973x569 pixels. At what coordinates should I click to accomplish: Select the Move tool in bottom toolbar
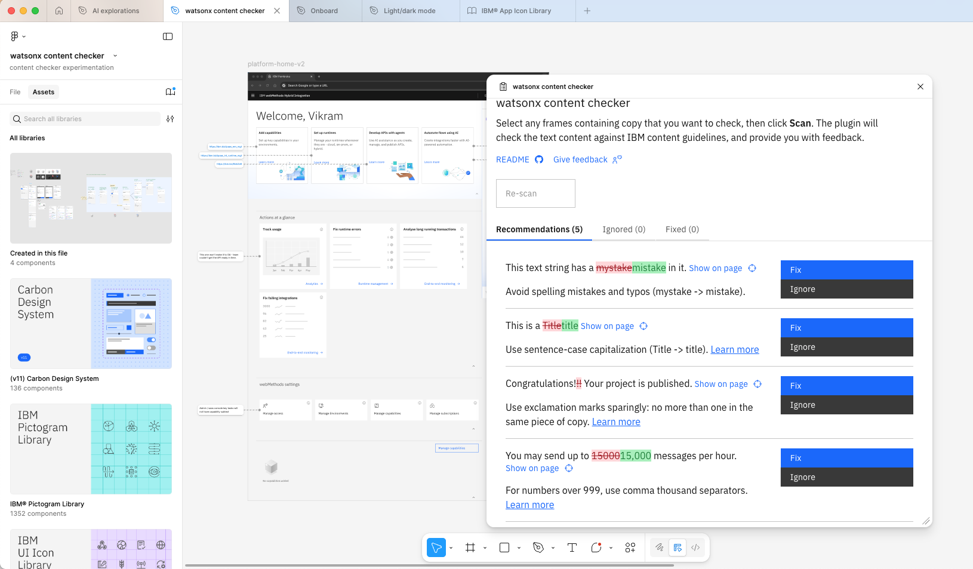436,548
